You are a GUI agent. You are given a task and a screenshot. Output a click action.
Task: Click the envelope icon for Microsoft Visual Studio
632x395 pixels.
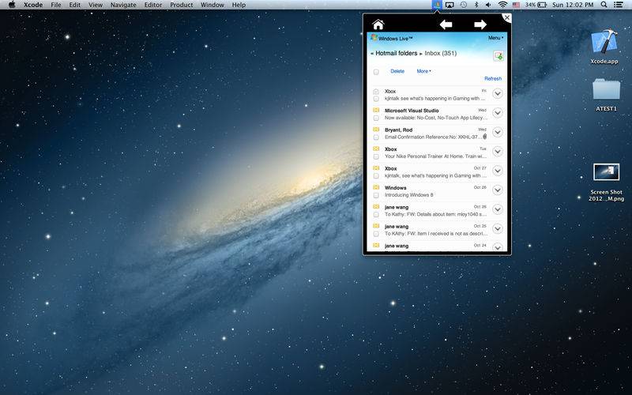tap(376, 110)
